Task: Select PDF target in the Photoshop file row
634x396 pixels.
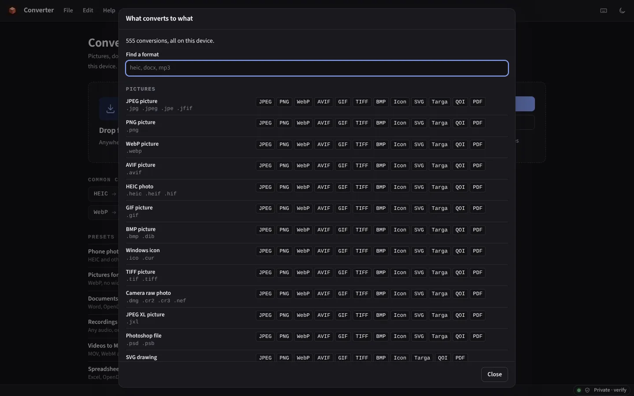Action: (x=478, y=337)
